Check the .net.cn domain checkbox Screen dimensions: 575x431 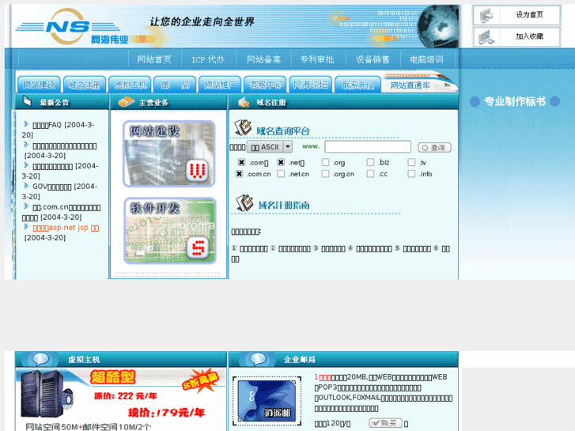tap(281, 173)
